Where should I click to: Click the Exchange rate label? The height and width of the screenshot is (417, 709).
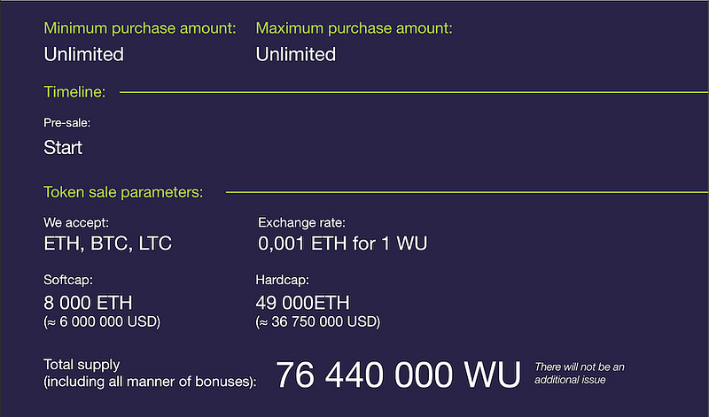coord(301,223)
